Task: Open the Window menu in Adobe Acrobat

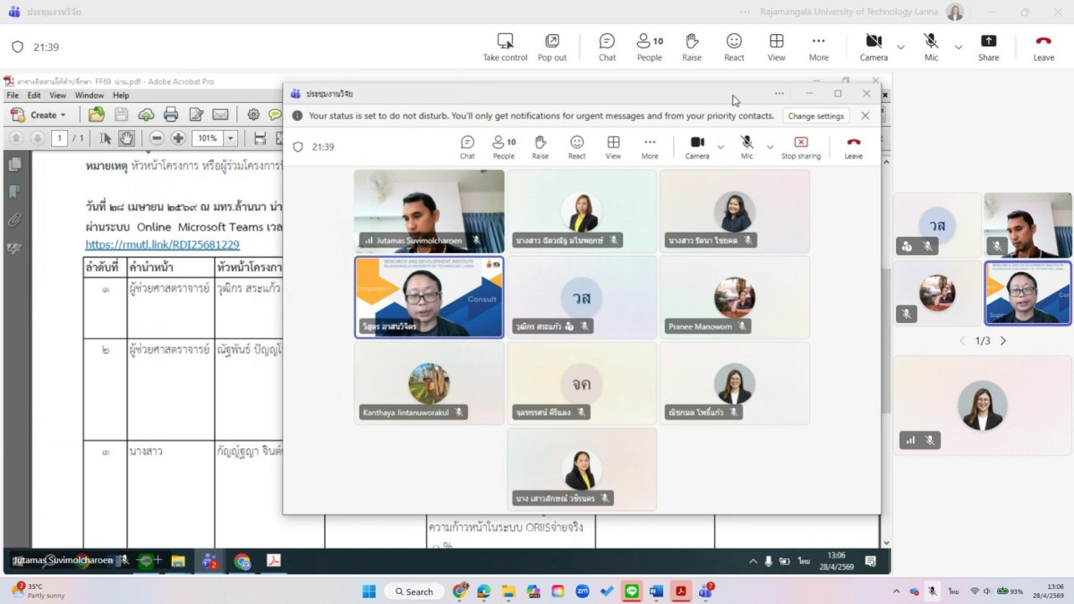Action: click(89, 96)
